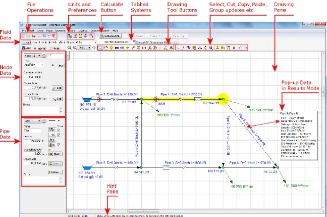Click the blue tank at node N6

pos(87,99)
